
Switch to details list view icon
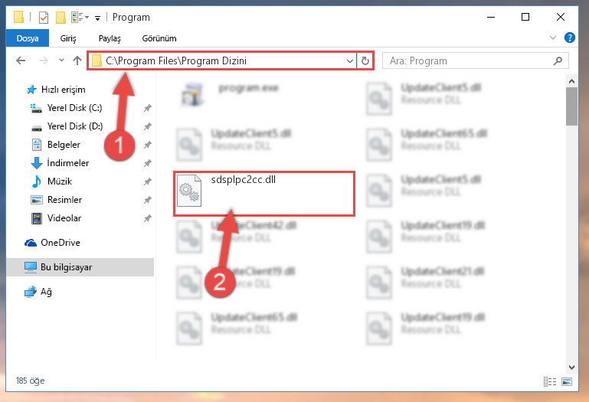pos(550,382)
